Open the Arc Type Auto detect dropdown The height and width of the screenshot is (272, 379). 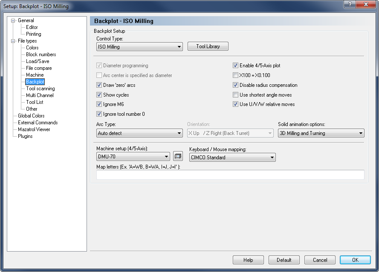[139, 133]
